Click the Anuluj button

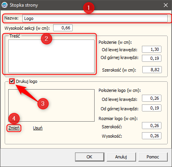pyautogui.click(x=121, y=157)
